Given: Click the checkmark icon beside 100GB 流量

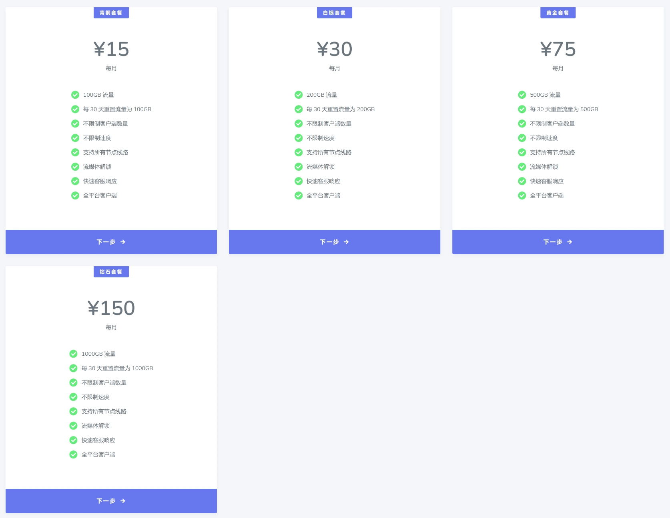Looking at the screenshot, I should click(75, 95).
